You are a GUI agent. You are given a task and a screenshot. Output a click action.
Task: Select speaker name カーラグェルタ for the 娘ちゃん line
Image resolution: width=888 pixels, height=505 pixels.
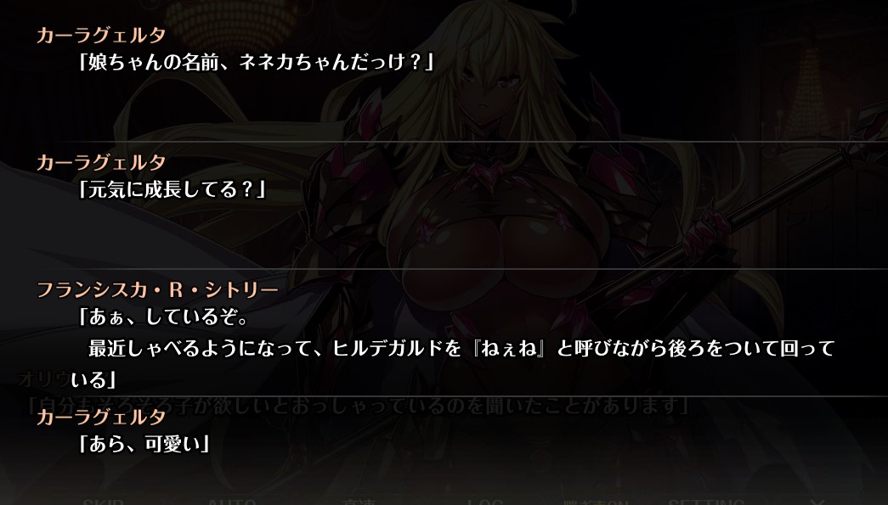coord(101,36)
